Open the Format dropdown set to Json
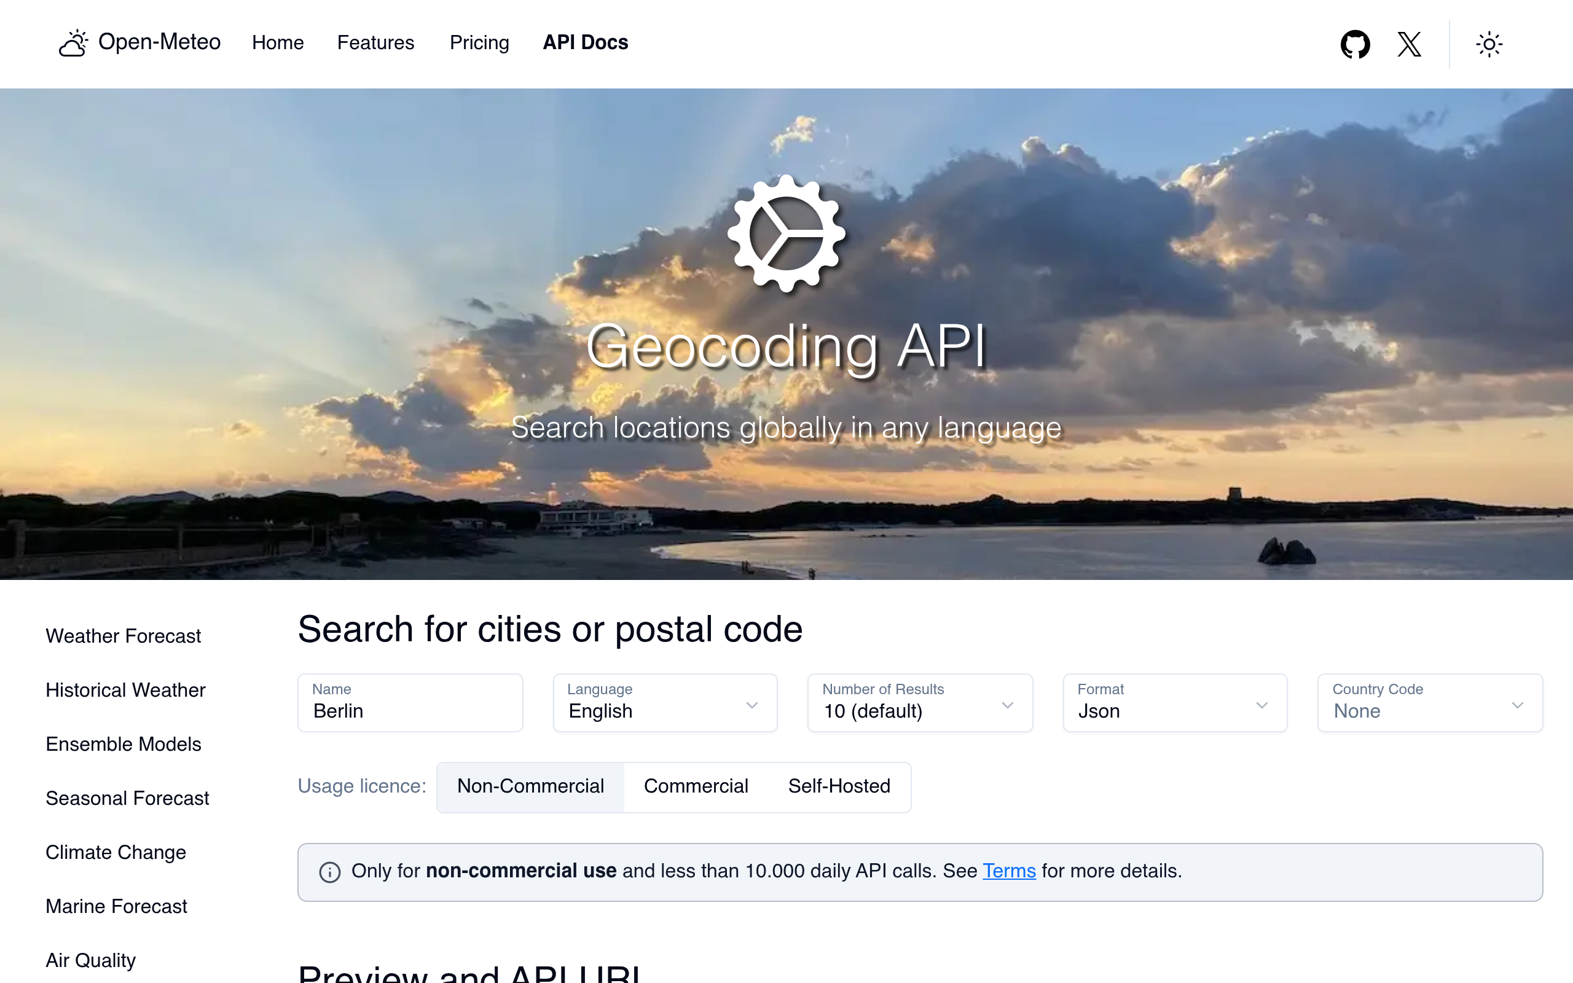This screenshot has height=983, width=1573. 1175,703
